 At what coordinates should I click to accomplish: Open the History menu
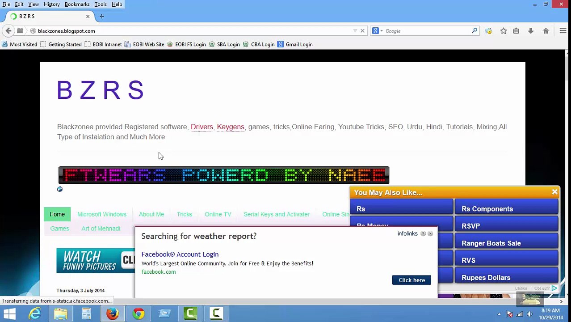pos(52,4)
